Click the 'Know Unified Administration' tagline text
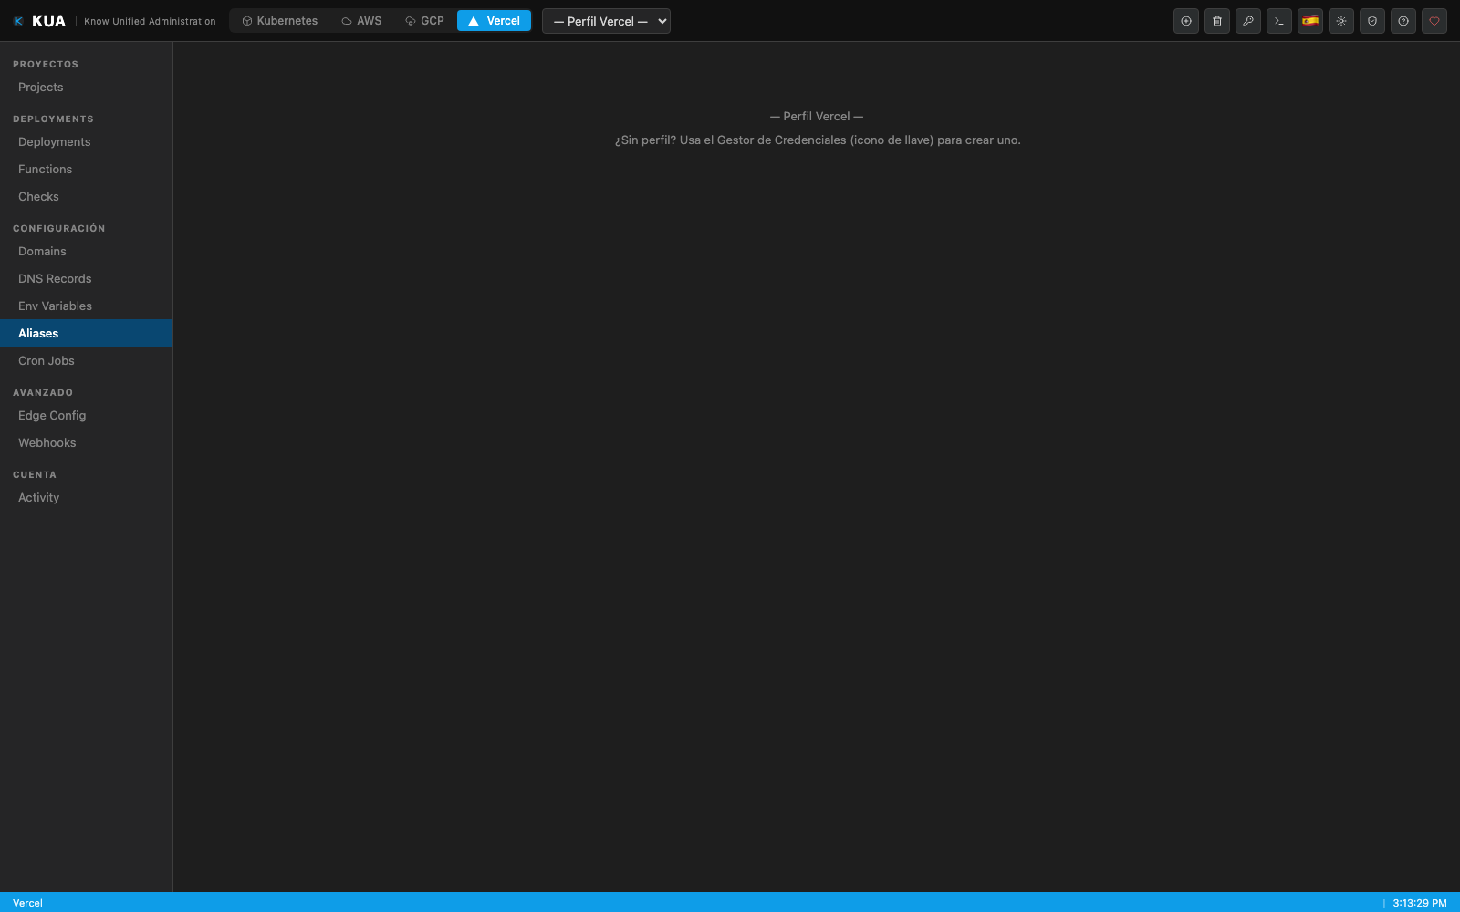 click(150, 21)
